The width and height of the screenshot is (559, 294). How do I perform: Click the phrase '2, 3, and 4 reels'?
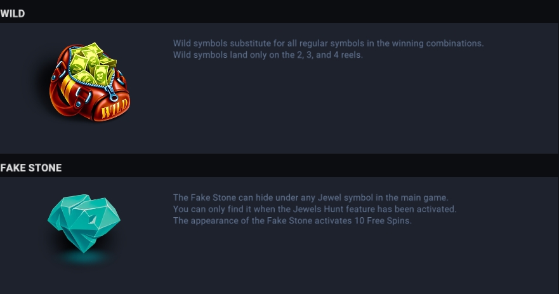click(x=329, y=55)
